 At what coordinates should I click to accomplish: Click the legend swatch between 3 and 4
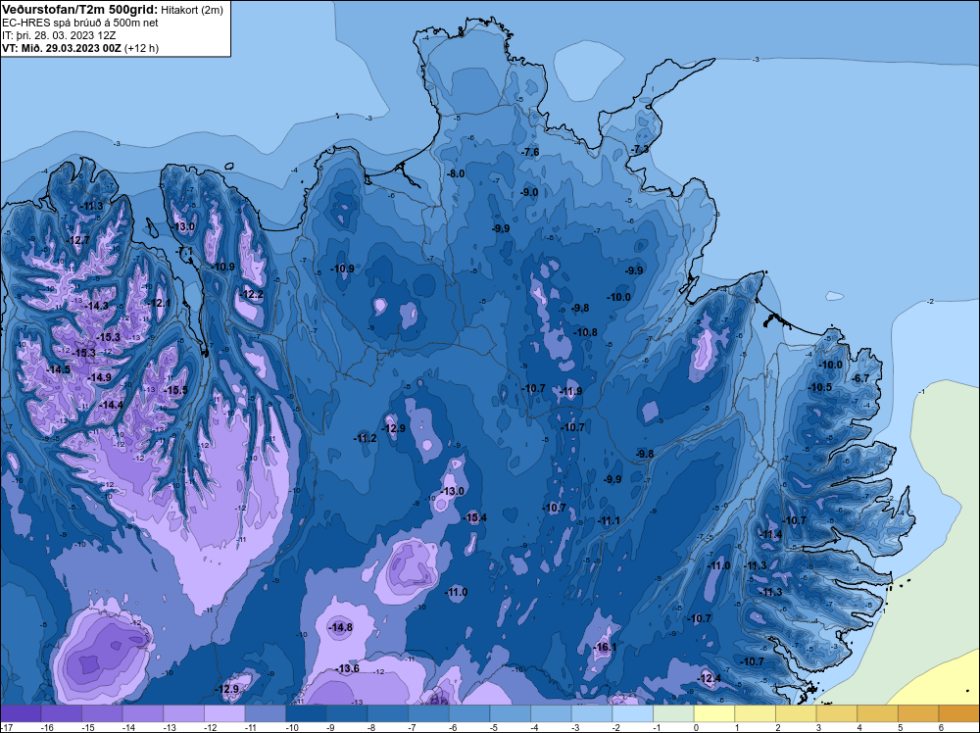[837, 713]
